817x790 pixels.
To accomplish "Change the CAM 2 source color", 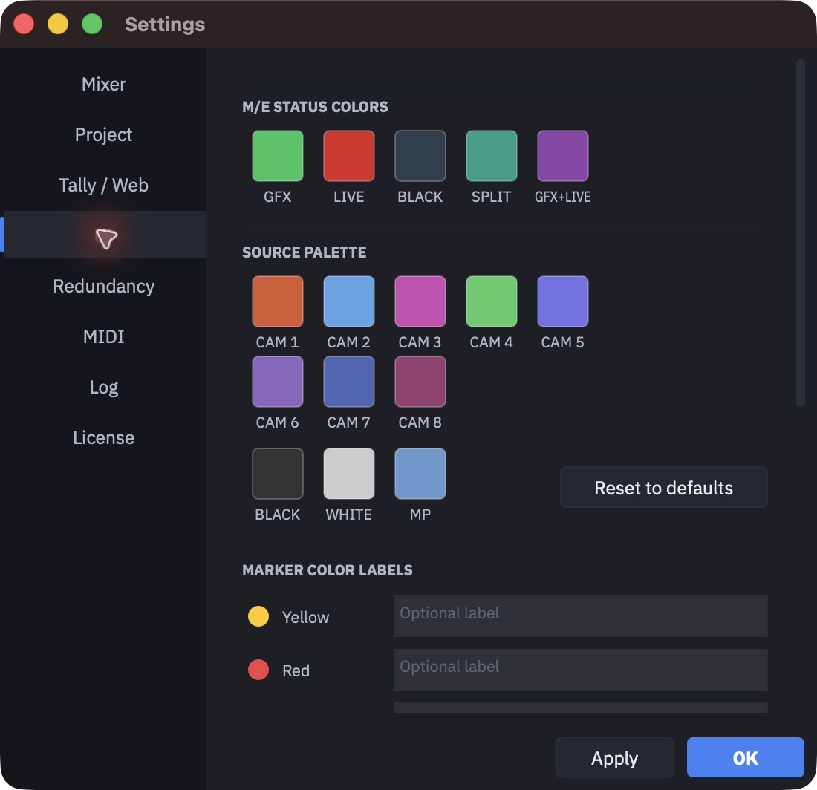I will 349,301.
